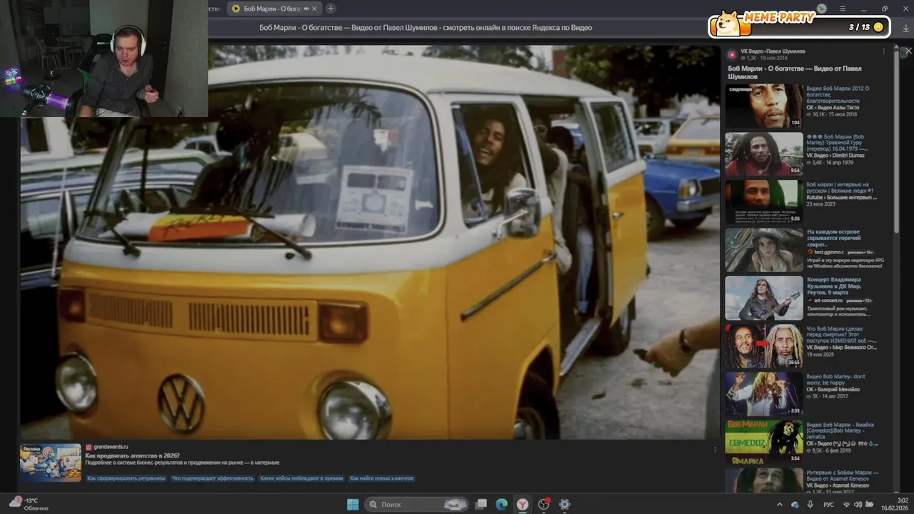Open Интервью с Бобом Марли title link
The image size is (914, 514).
pos(843,475)
